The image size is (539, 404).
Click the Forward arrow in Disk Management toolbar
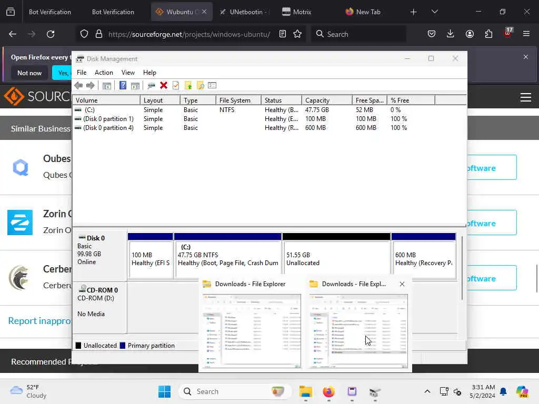[x=91, y=86]
